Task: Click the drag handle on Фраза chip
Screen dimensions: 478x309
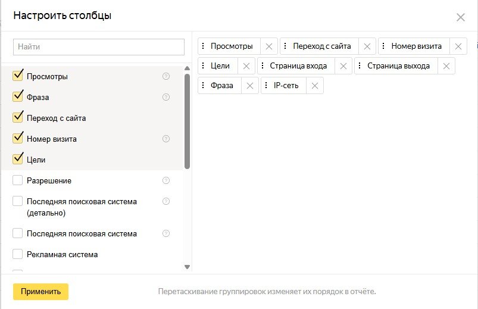Action: click(x=204, y=86)
